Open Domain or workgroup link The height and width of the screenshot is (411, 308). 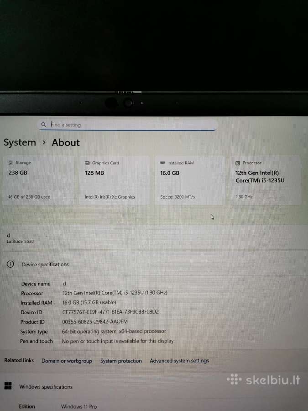[67, 361]
